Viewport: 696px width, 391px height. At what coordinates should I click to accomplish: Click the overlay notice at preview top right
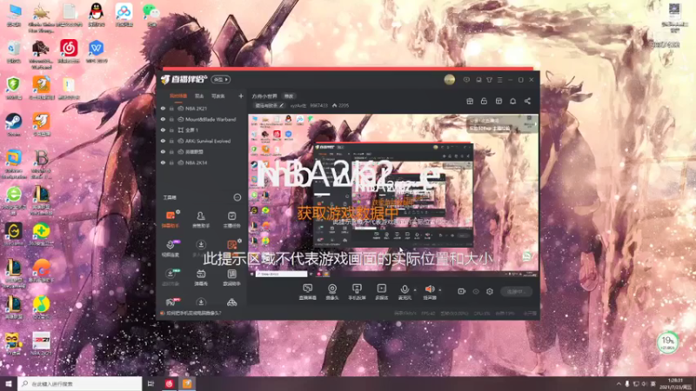click(502, 124)
